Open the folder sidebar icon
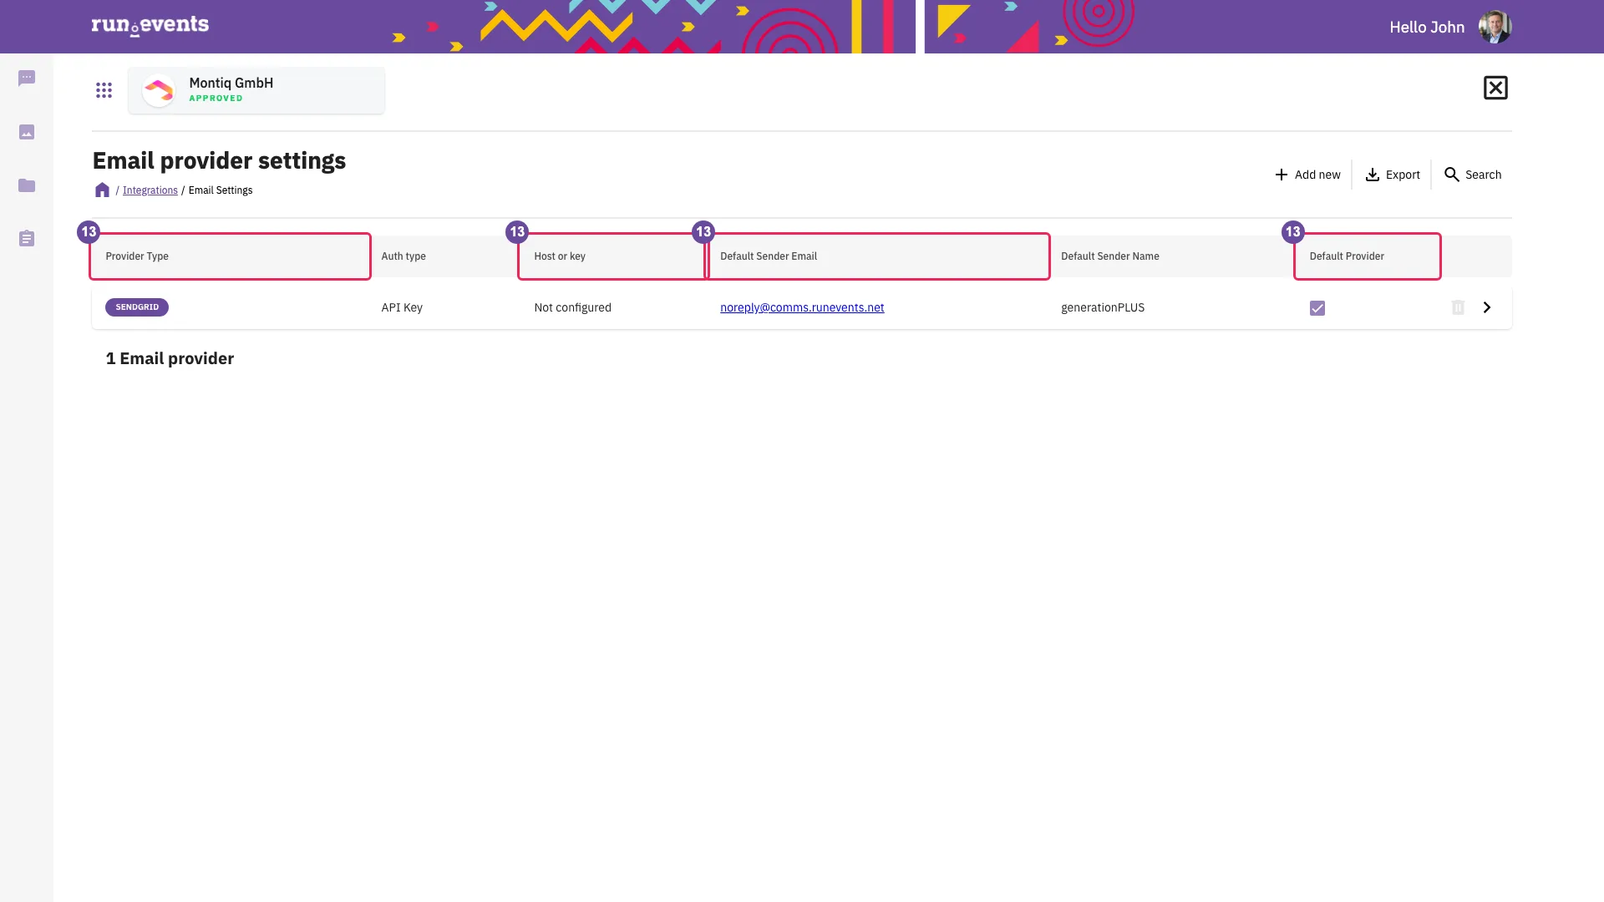 (x=27, y=185)
